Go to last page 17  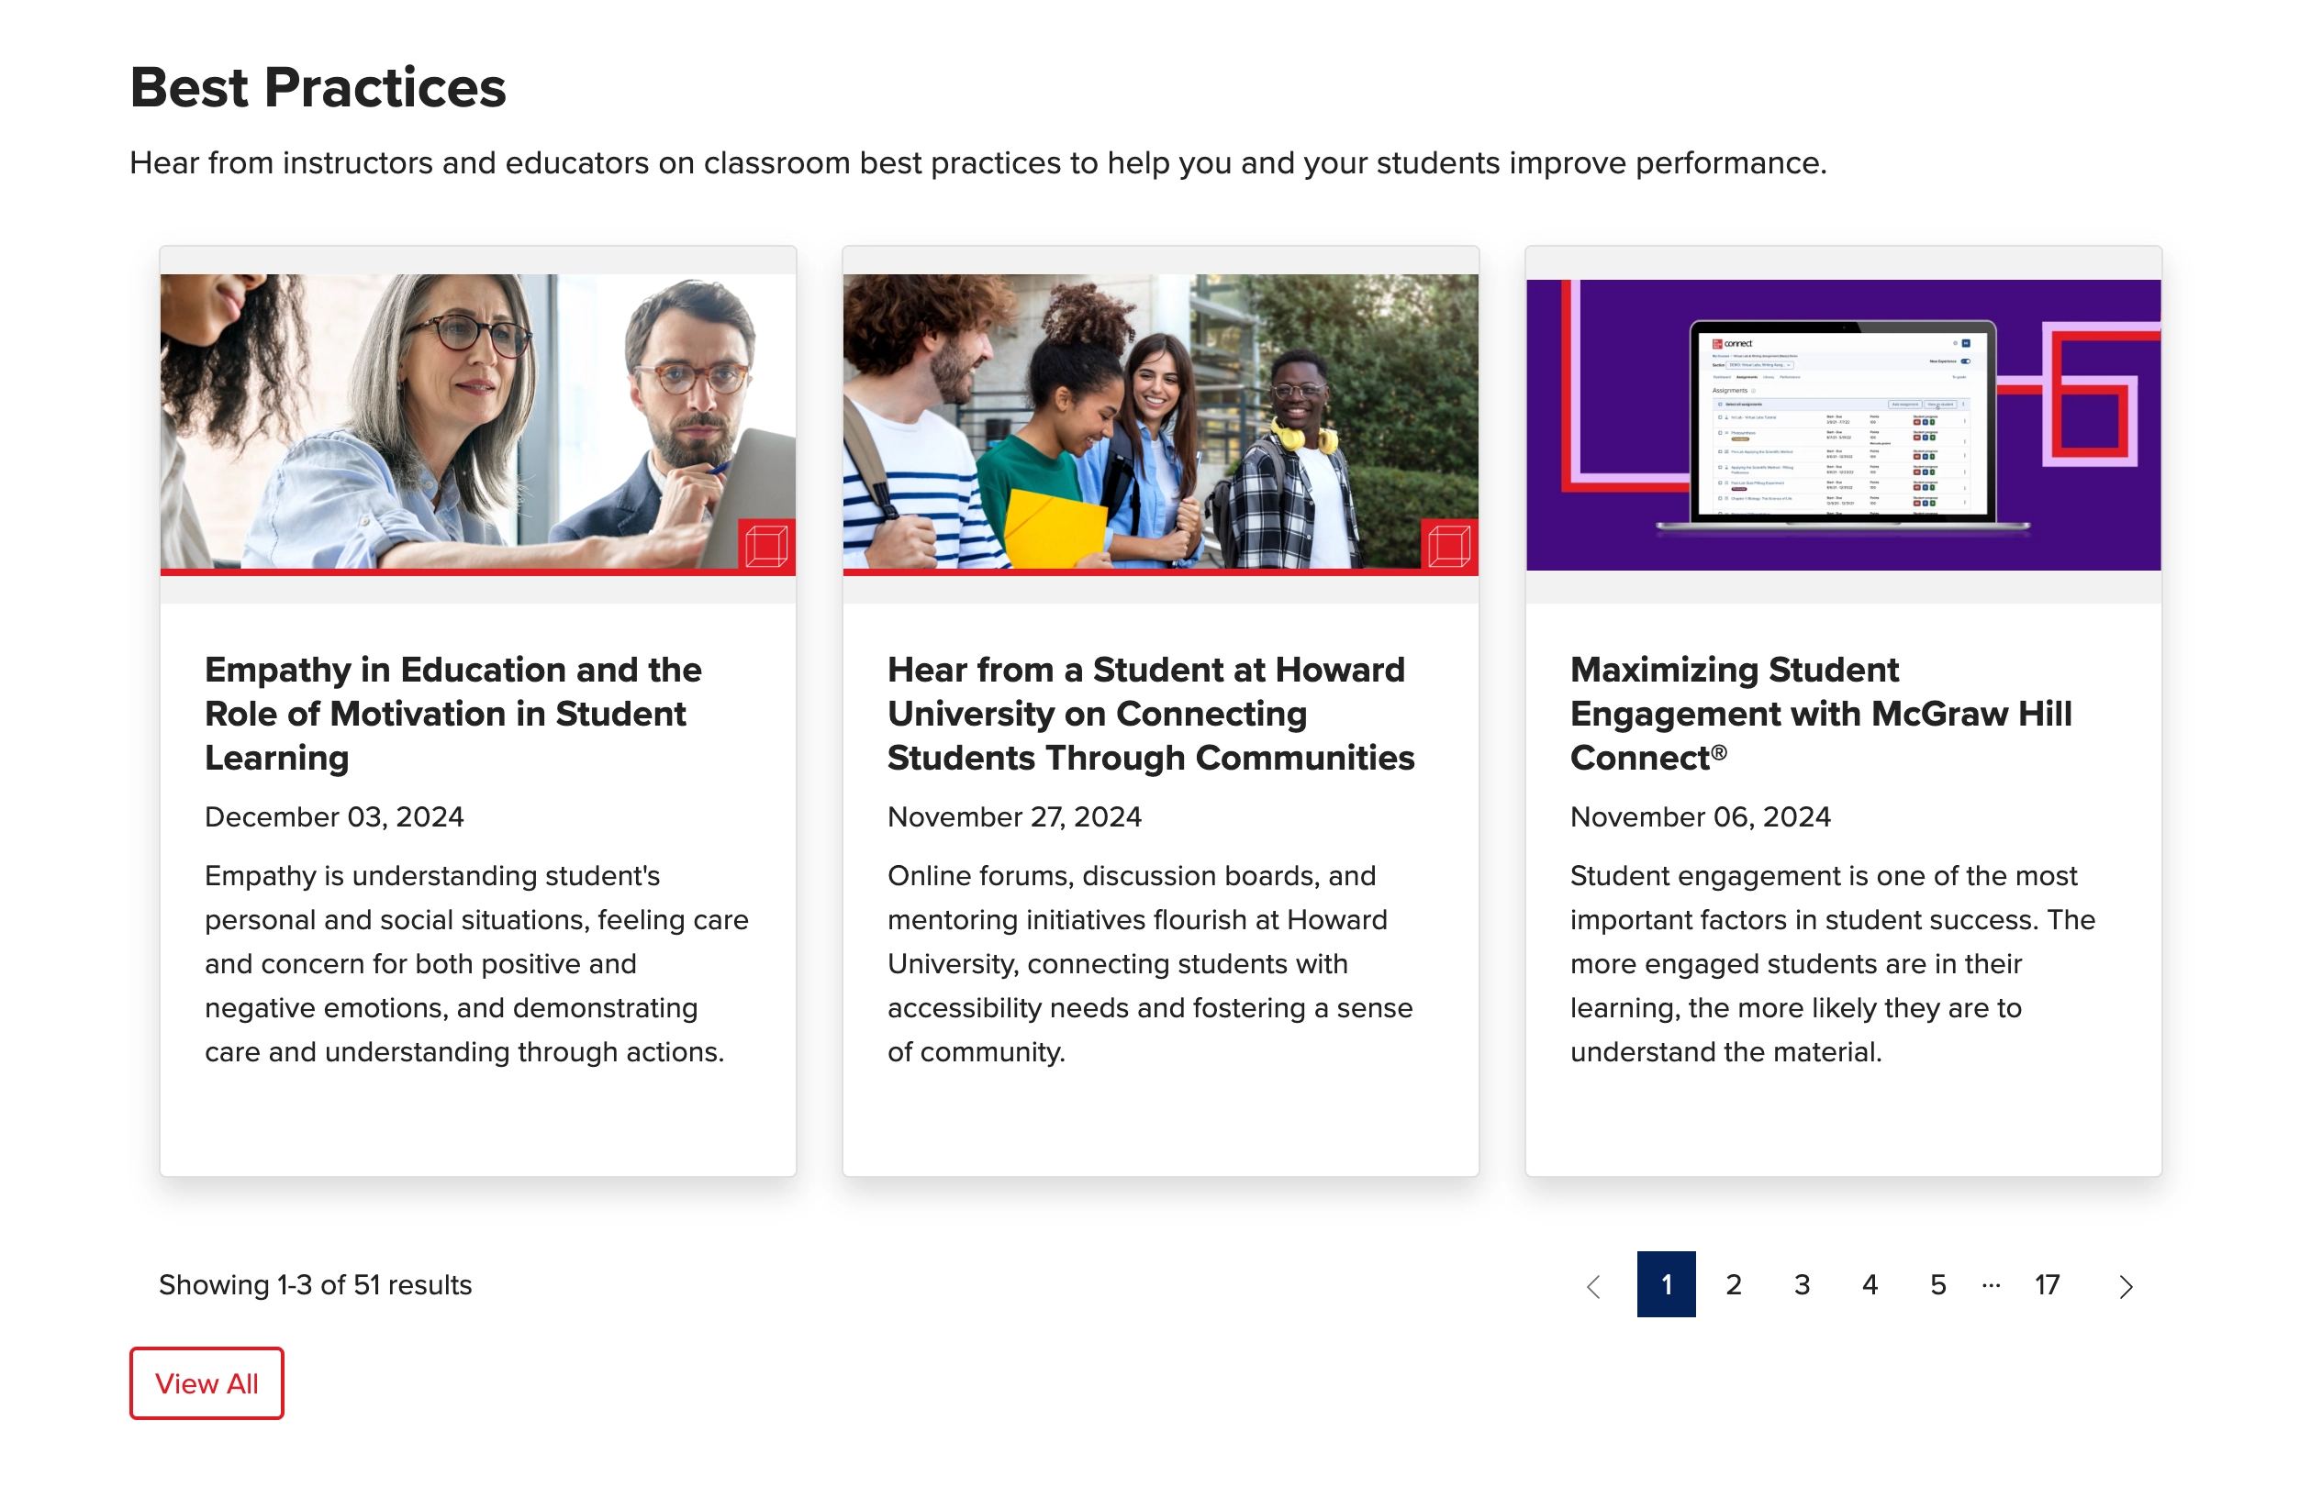[x=2046, y=1284]
